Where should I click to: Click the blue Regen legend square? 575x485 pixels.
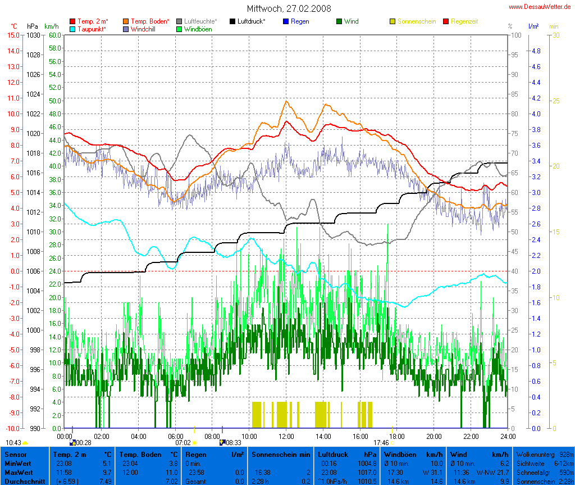coord(286,21)
